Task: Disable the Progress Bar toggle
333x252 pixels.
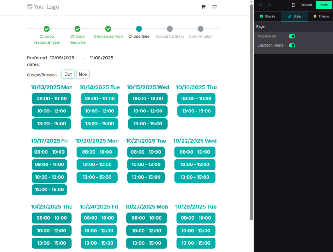Action: (x=292, y=37)
